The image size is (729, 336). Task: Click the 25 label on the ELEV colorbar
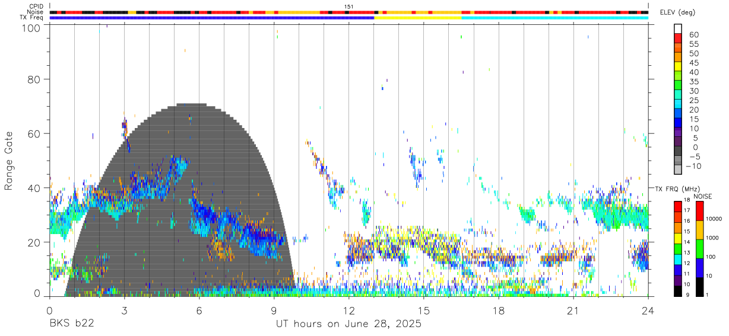point(693,101)
